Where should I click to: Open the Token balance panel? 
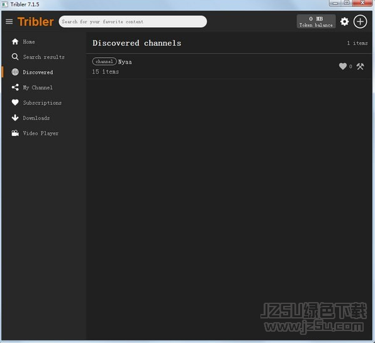(316, 21)
